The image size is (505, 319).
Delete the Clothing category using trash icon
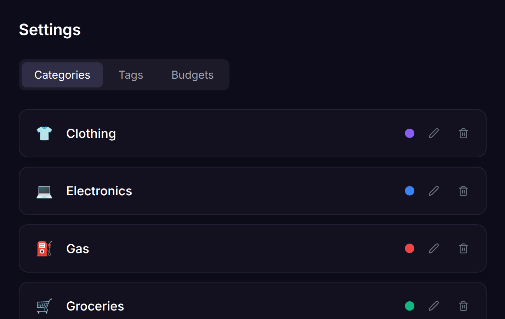pos(463,133)
